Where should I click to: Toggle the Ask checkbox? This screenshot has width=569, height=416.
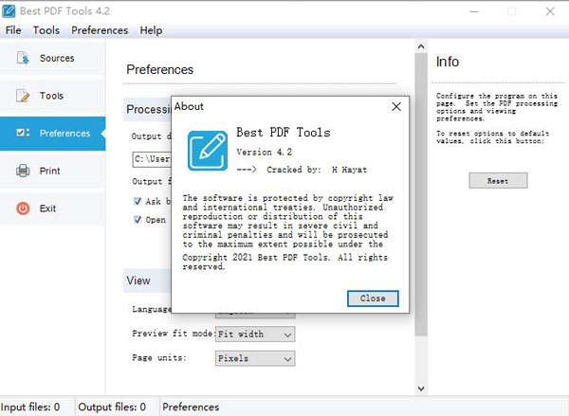(x=138, y=201)
